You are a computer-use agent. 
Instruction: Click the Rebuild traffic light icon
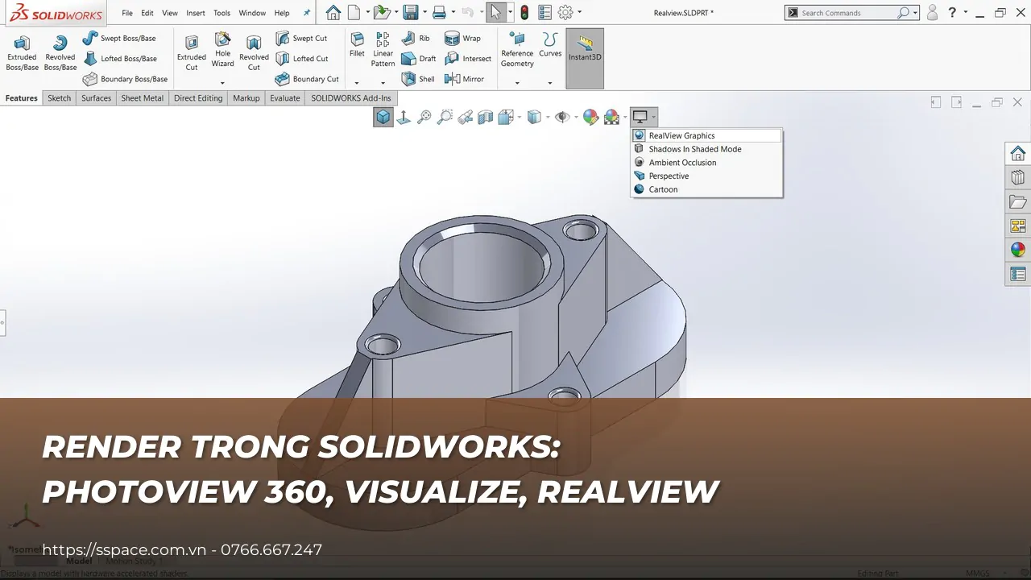pos(524,12)
